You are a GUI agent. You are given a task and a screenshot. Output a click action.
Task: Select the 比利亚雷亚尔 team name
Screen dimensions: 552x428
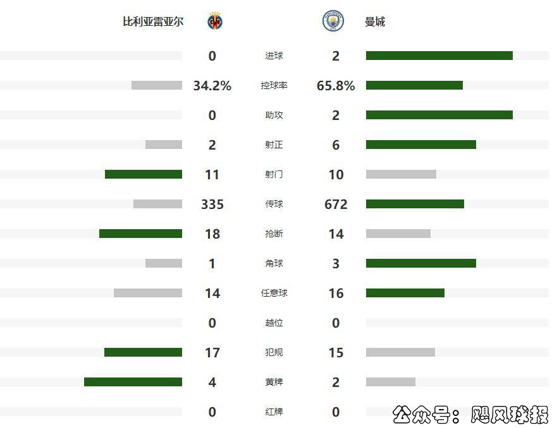coord(153,21)
